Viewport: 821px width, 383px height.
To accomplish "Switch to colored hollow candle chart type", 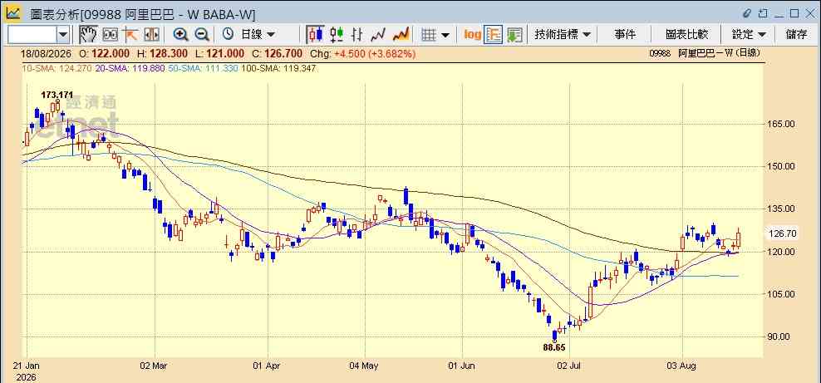I will [337, 35].
